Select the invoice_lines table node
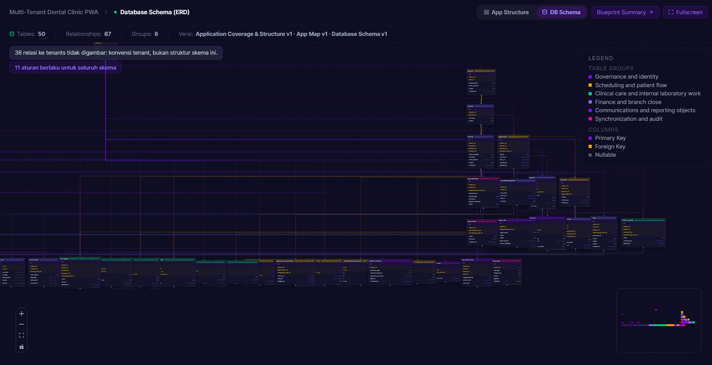The image size is (712, 365). coord(44,272)
